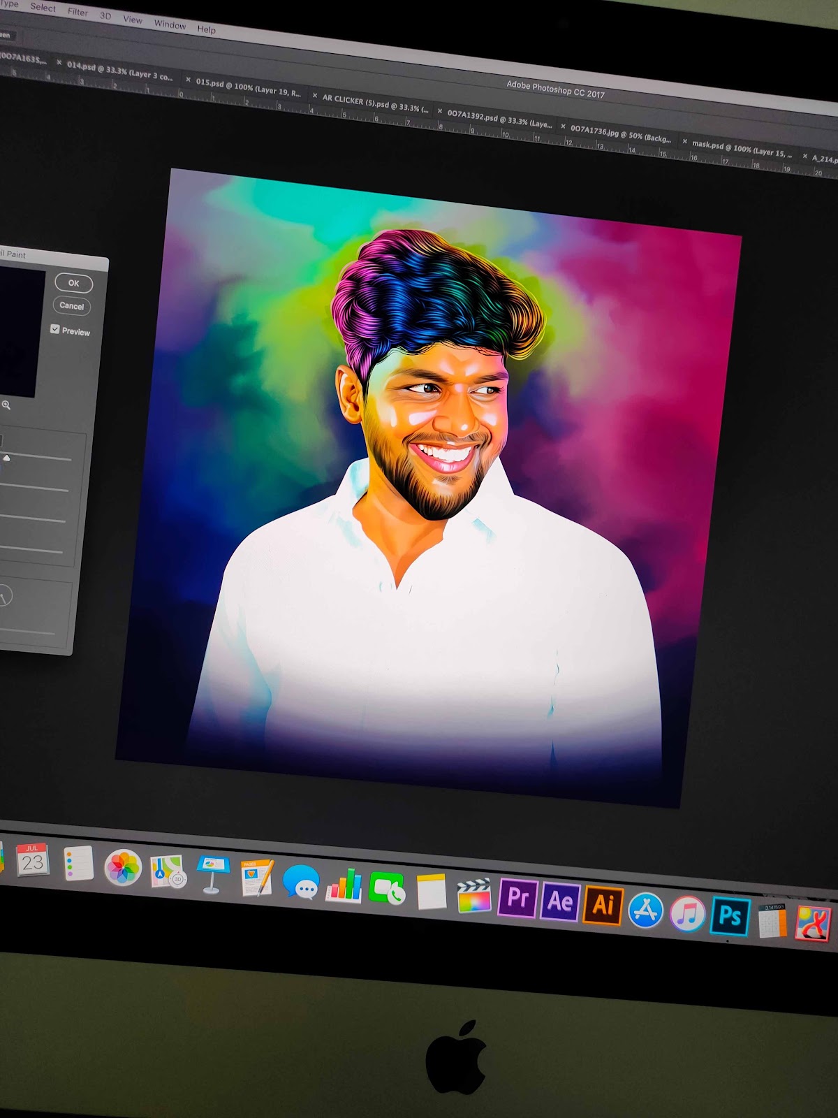Cancel the Oil Paint filter dialog
This screenshot has width=838, height=1118.
(x=71, y=306)
